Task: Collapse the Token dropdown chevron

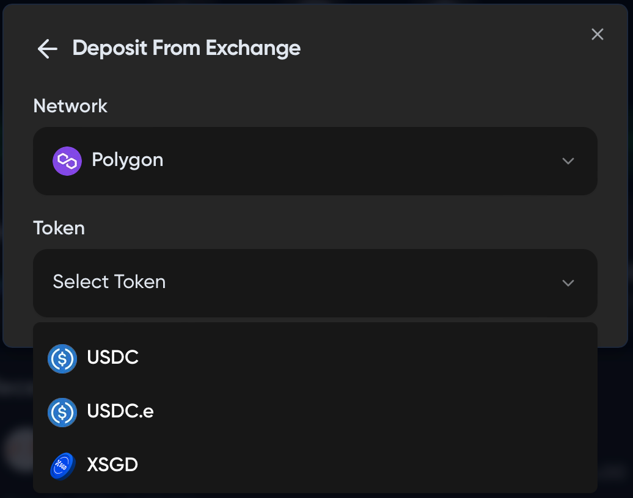Action: click(x=568, y=283)
